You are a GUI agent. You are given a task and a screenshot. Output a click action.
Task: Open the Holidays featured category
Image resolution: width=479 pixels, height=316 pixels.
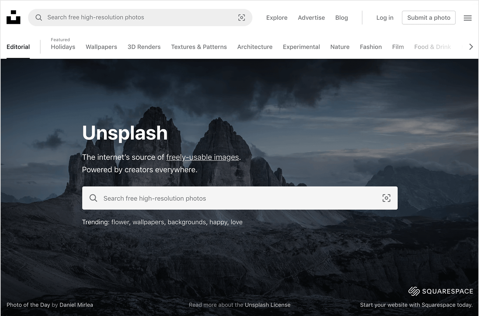pyautogui.click(x=63, y=47)
